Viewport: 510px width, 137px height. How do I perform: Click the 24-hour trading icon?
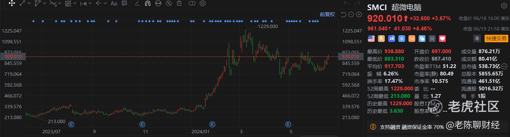tap(392, 39)
